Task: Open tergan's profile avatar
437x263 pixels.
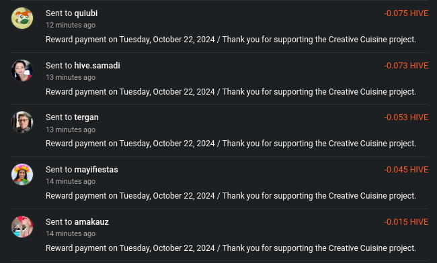Action: pyautogui.click(x=22, y=122)
